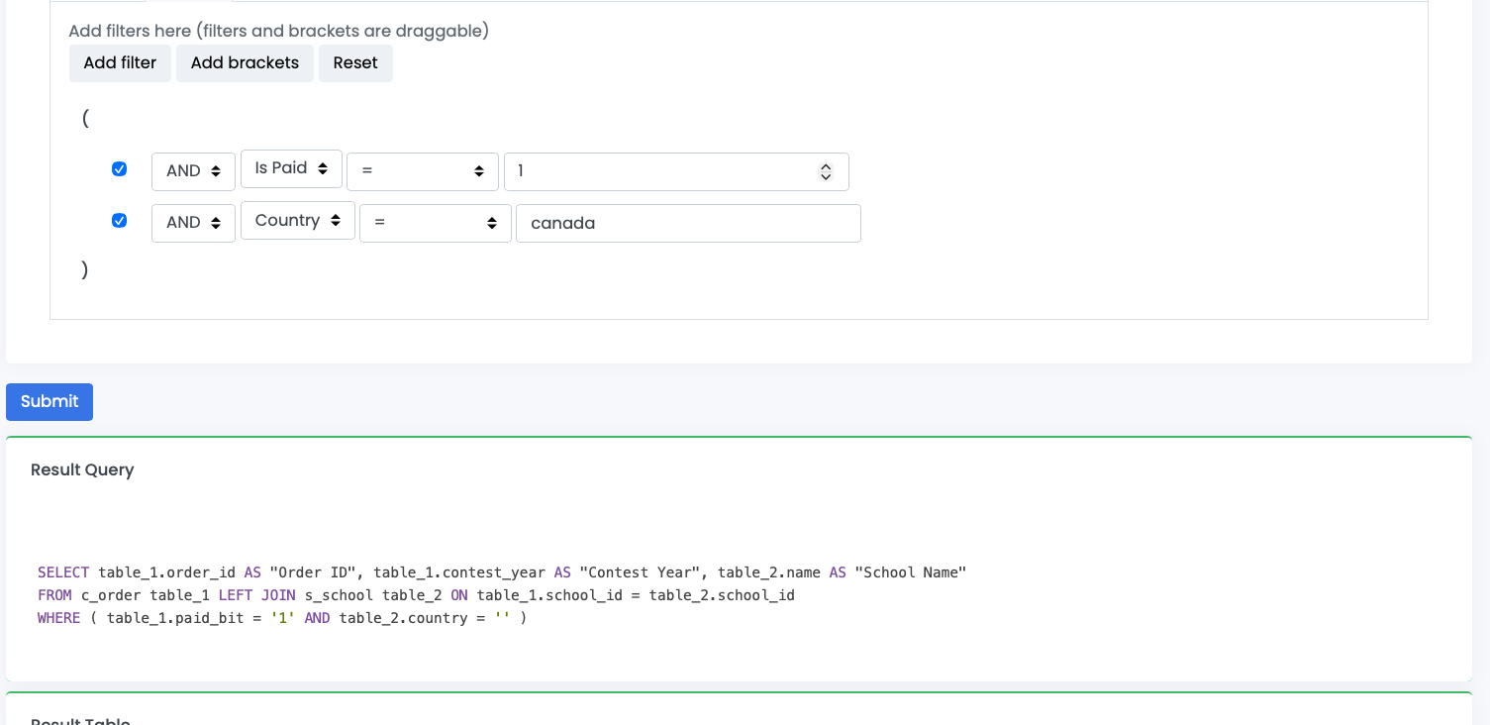Select the closing bracket of filter group
This screenshot has height=725, width=1490.
tap(85, 269)
